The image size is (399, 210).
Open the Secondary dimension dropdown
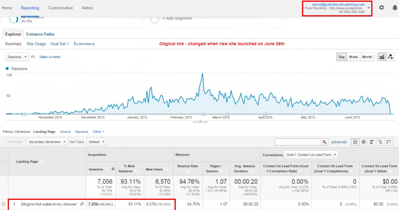click(x=47, y=142)
